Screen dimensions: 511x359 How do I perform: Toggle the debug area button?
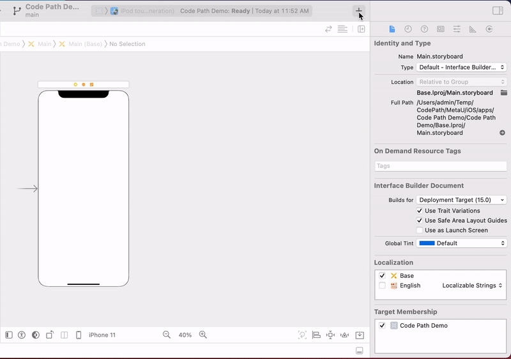click(359, 351)
